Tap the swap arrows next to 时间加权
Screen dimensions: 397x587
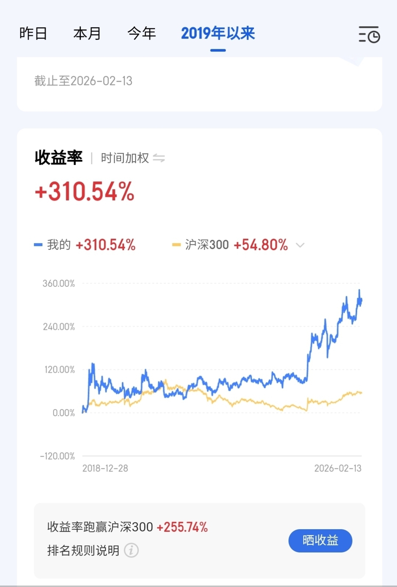pyautogui.click(x=159, y=158)
